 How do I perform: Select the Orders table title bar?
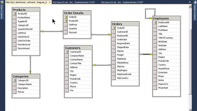[125, 24]
